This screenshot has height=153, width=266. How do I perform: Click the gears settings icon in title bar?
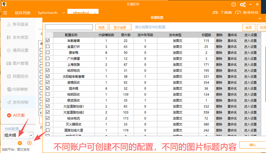242,4
